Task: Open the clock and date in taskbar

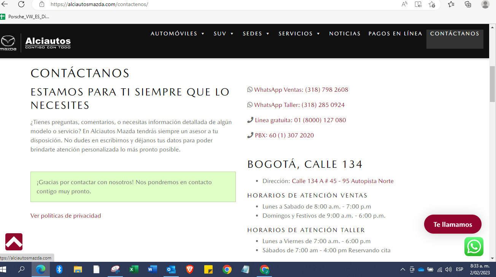Action: tap(480, 269)
